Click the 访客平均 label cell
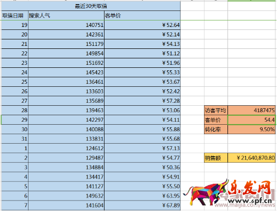The image size is (277, 211). [216, 111]
